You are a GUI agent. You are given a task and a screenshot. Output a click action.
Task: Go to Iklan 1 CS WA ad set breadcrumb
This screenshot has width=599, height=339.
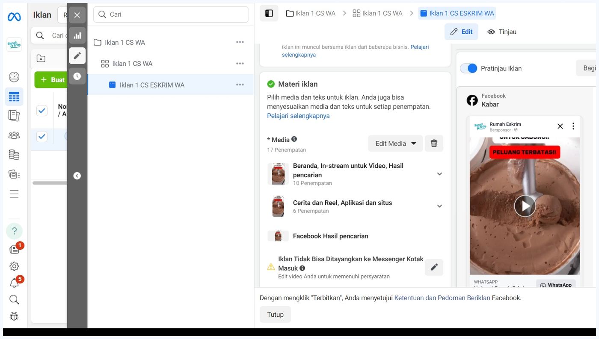pyautogui.click(x=377, y=13)
